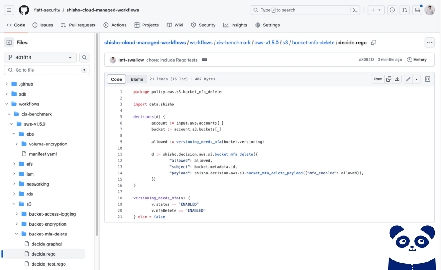Expand the rds folder
Screen dimensions: 441x270
click(14, 194)
